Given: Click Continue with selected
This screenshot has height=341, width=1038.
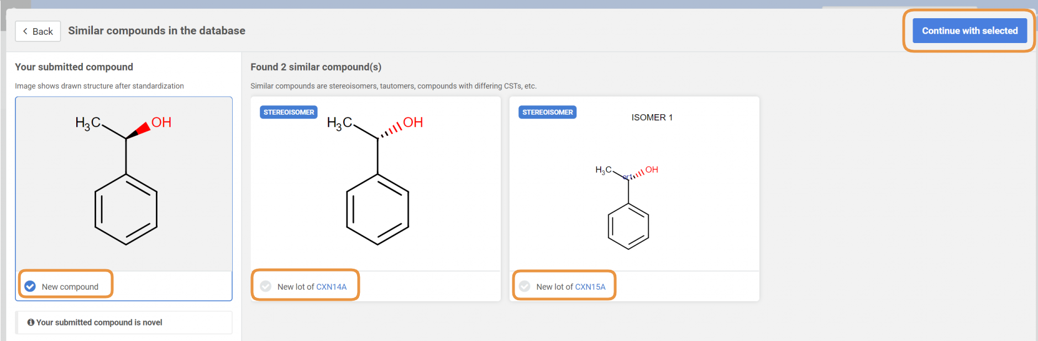Looking at the screenshot, I should click(969, 31).
